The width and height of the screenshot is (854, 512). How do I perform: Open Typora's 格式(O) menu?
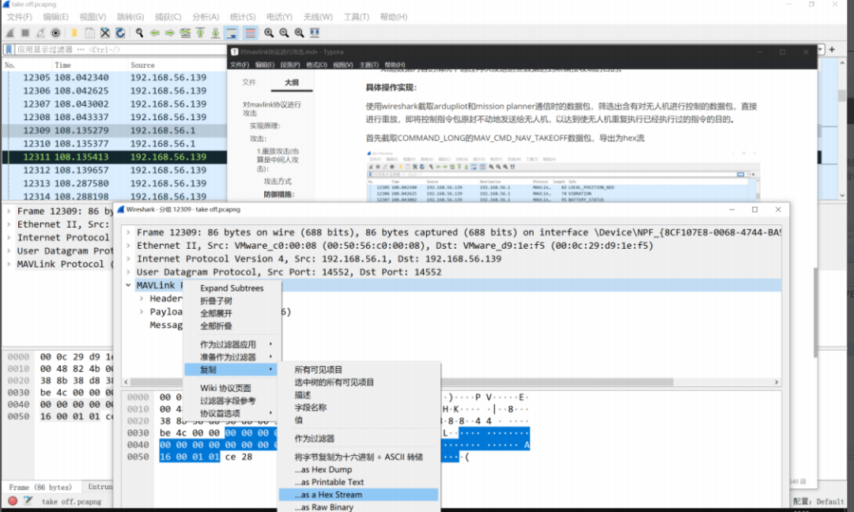click(x=316, y=65)
